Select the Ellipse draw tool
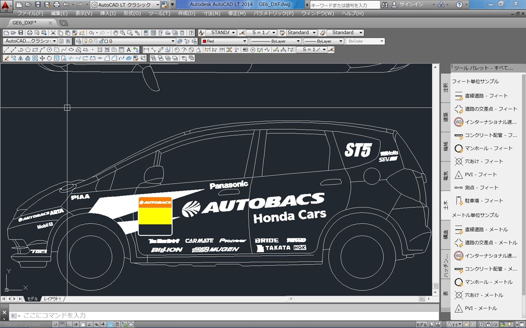 click(71, 50)
